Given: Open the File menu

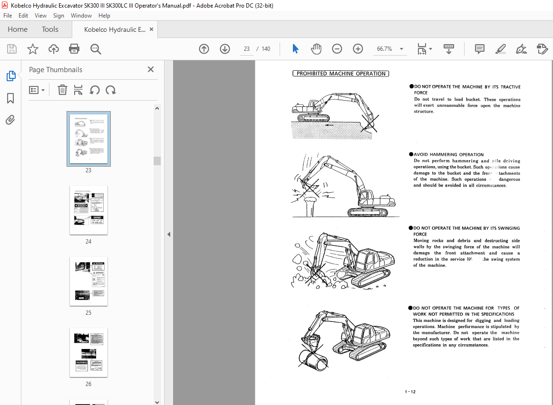Looking at the screenshot, I should tap(8, 16).
